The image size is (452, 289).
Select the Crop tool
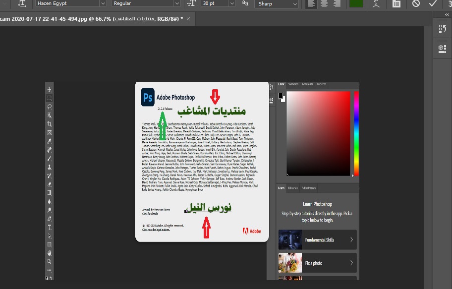pyautogui.click(x=50, y=124)
